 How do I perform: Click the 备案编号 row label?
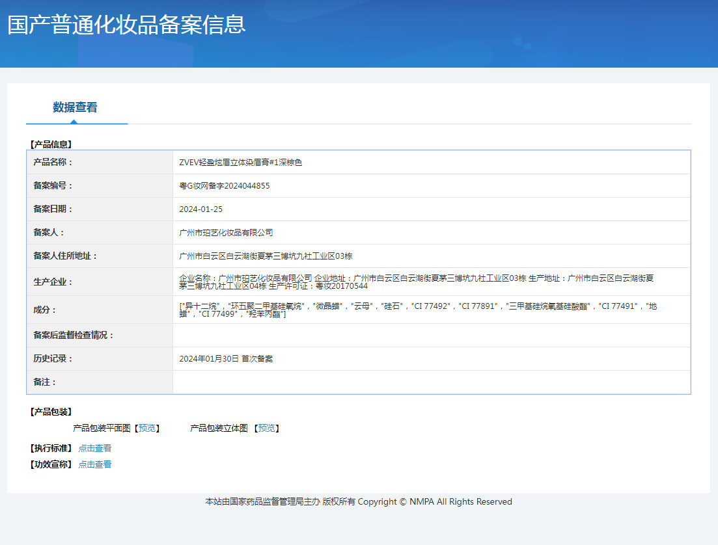pyautogui.click(x=53, y=185)
